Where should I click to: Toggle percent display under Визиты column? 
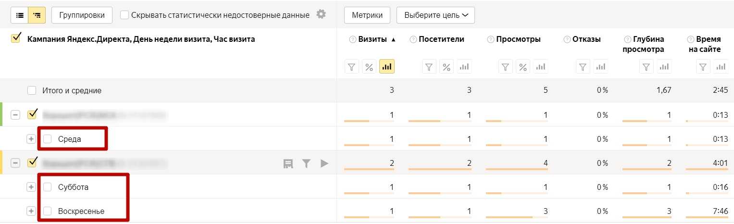tap(370, 67)
